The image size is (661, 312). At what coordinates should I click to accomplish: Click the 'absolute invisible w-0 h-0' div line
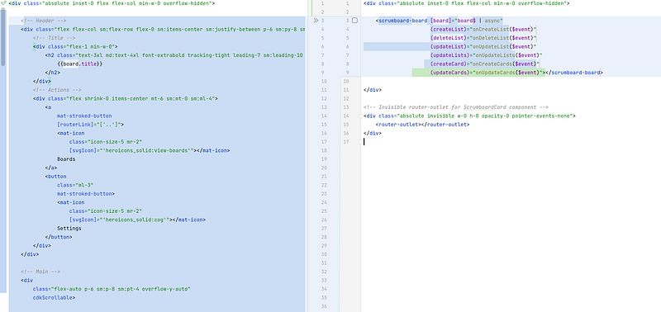469,116
